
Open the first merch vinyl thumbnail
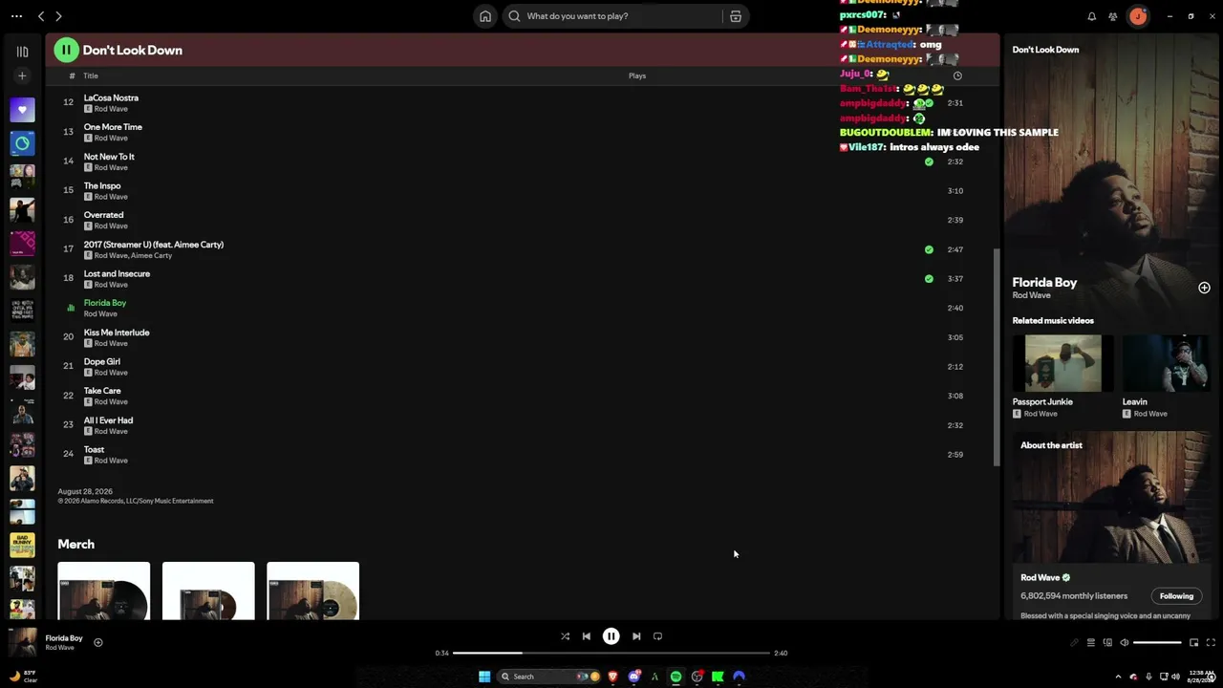tap(104, 591)
